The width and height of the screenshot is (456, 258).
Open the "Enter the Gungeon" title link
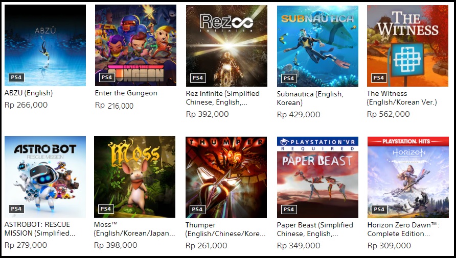(x=126, y=93)
